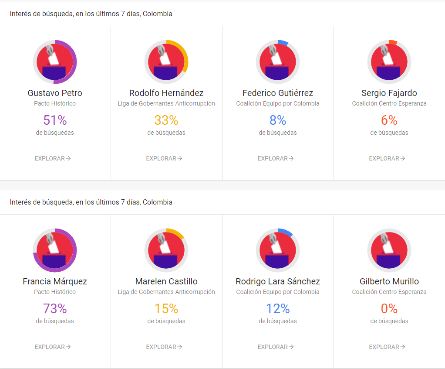Click the 33% value for Rodolfo Hernández

pos(166,120)
